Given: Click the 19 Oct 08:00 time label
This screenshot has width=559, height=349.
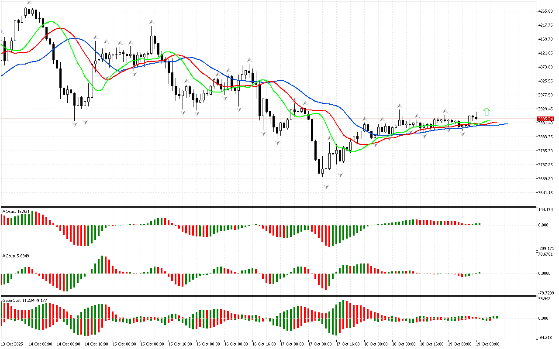Looking at the screenshot, I should (x=488, y=344).
